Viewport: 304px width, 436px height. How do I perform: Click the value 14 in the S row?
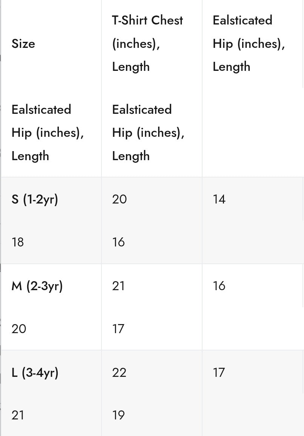coord(219,199)
